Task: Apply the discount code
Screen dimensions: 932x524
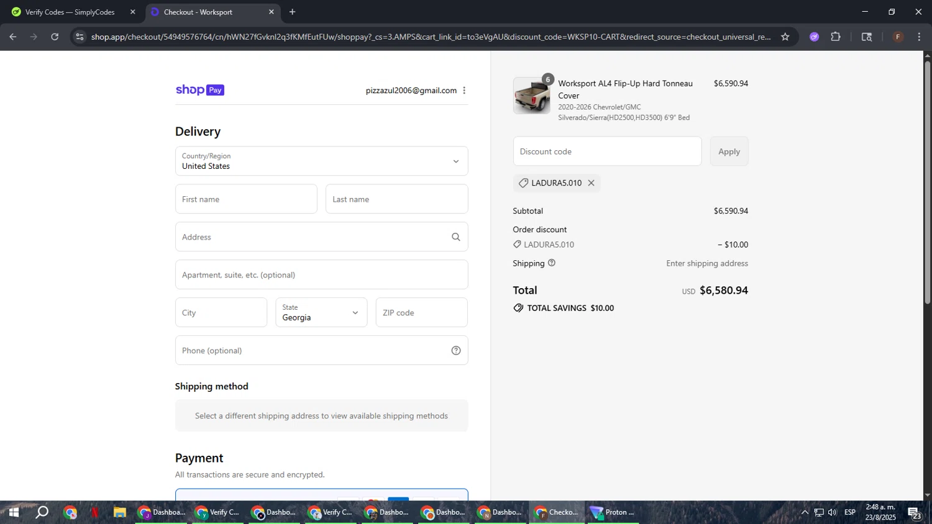Action: pyautogui.click(x=729, y=151)
